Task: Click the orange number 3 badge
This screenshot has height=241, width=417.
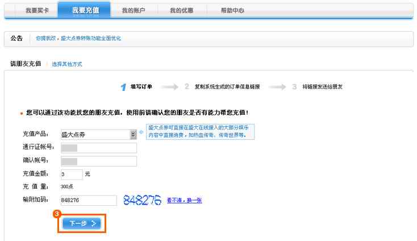Action: [56, 214]
